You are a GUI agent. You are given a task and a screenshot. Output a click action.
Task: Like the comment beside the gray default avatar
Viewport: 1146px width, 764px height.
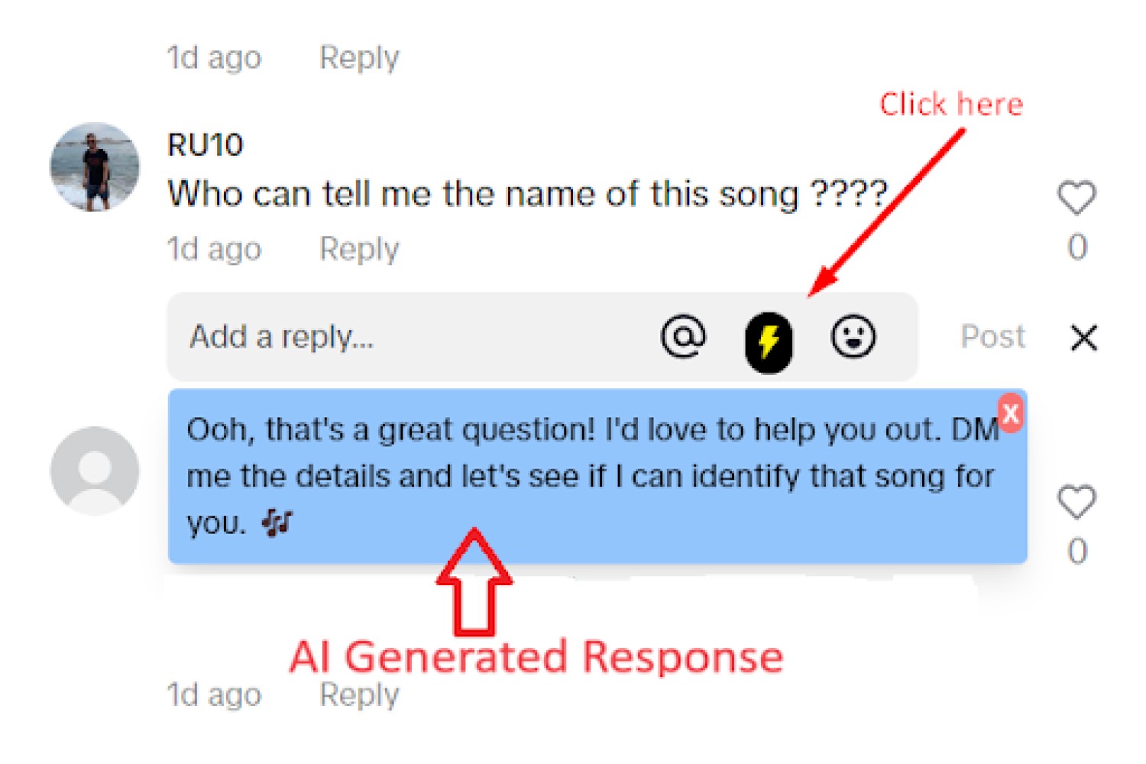click(1076, 502)
